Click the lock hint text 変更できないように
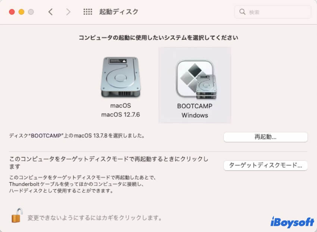Image resolution: width=317 pixels, height=232 pixels. point(94,218)
